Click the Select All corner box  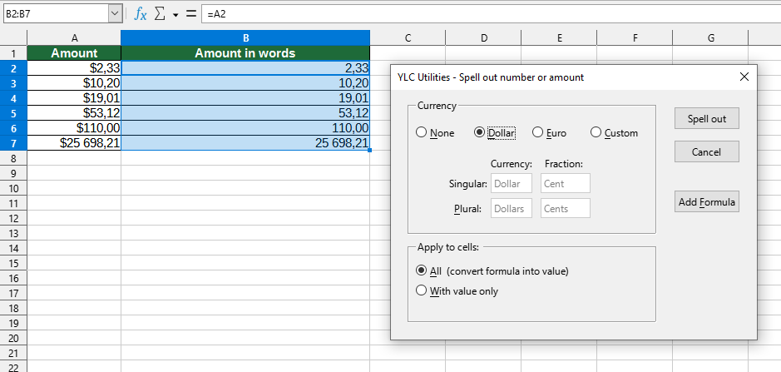coord(13,38)
